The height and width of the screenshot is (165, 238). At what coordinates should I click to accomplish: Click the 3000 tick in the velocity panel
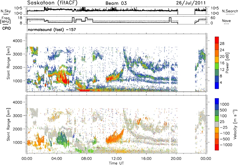click(17, 116)
